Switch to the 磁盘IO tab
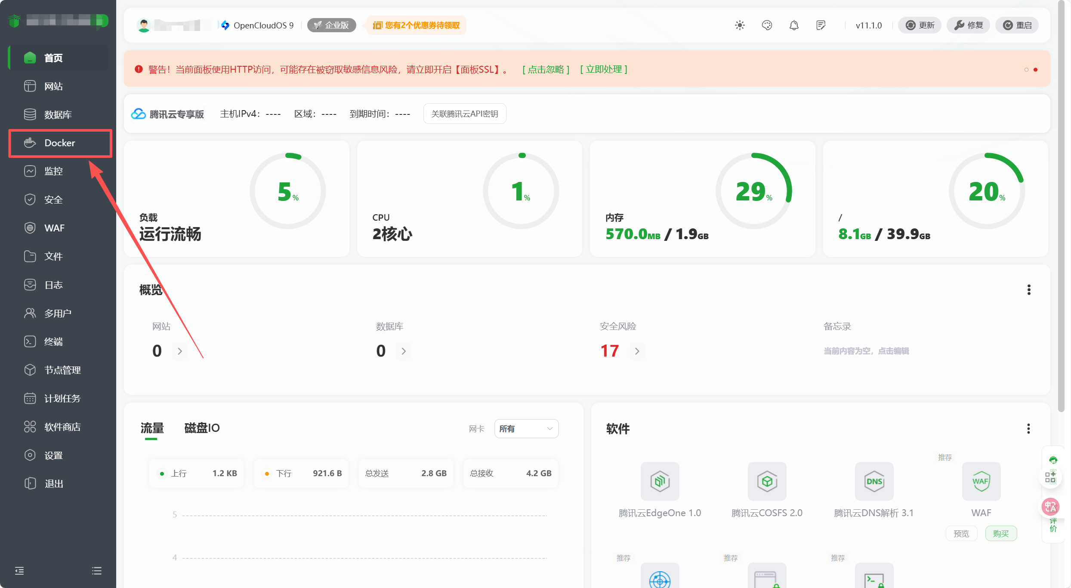The image size is (1071, 588). click(202, 428)
